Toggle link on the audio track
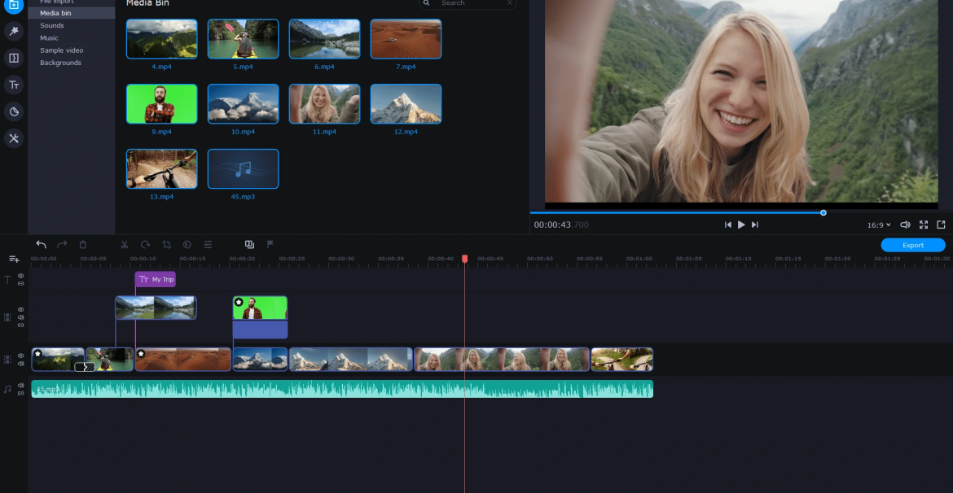Screen dimensions: 953x493 pyautogui.click(x=20, y=393)
